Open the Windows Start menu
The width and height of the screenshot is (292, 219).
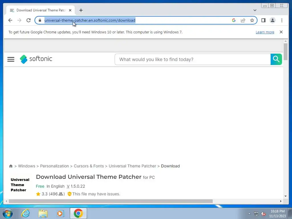8,213
